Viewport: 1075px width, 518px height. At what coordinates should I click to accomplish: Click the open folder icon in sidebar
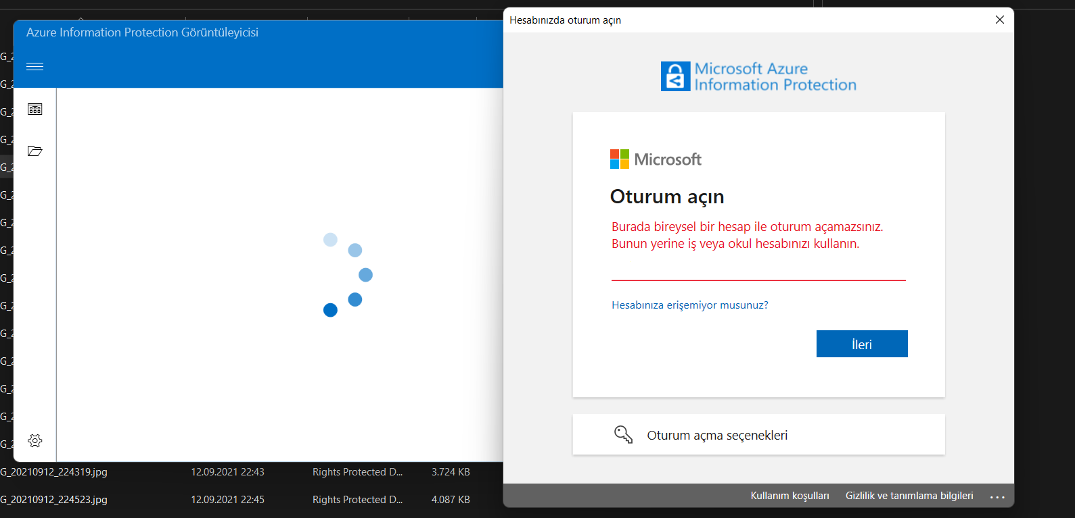click(x=35, y=151)
